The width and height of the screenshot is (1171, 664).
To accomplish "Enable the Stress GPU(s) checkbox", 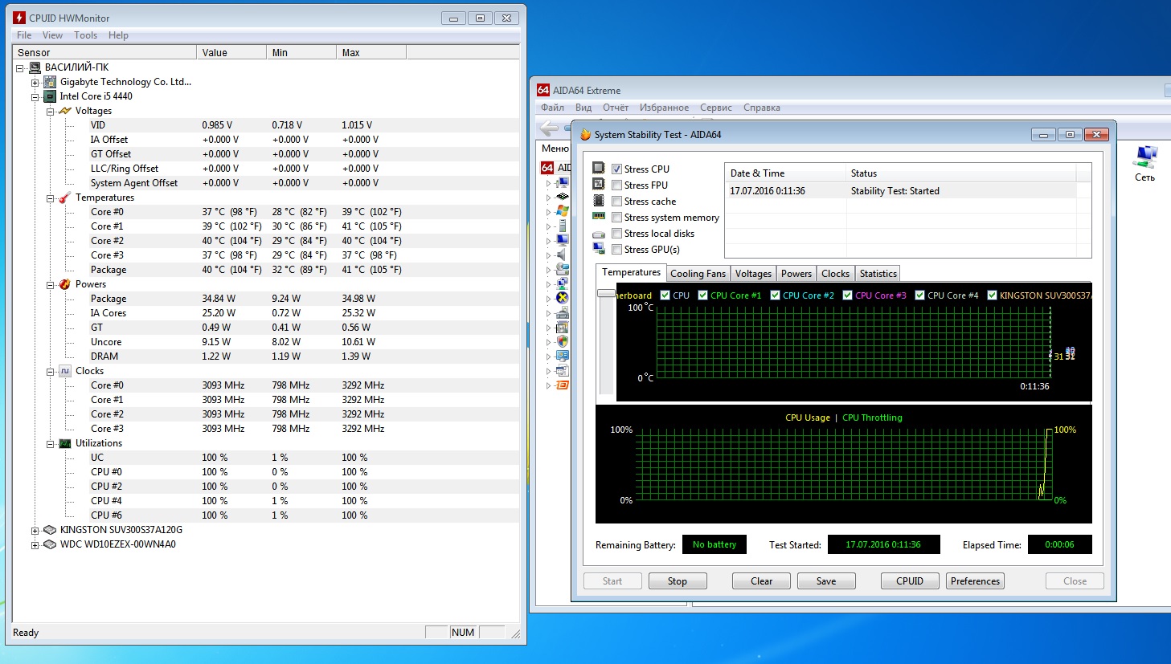I will pos(616,250).
